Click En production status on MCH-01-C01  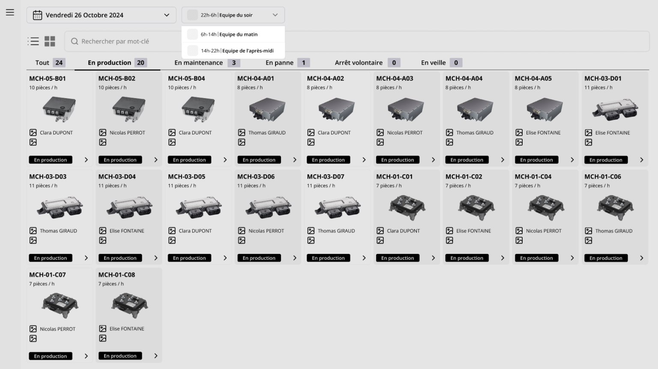pos(397,258)
